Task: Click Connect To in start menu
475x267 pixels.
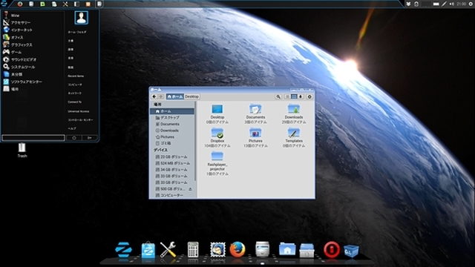Action: (x=74, y=102)
